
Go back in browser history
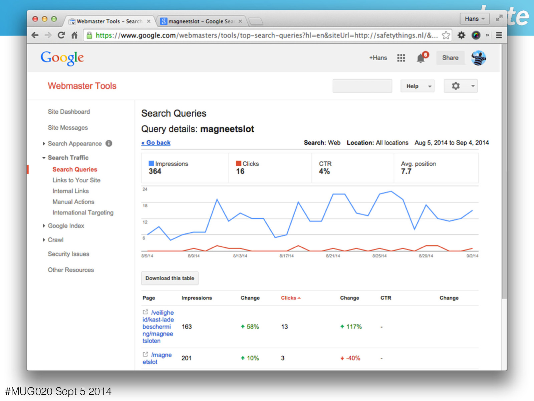point(35,35)
